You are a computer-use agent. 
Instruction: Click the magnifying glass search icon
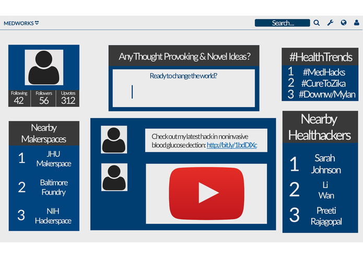[317, 22]
